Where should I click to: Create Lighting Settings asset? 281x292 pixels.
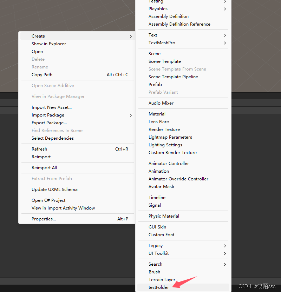pyautogui.click(x=183, y=145)
